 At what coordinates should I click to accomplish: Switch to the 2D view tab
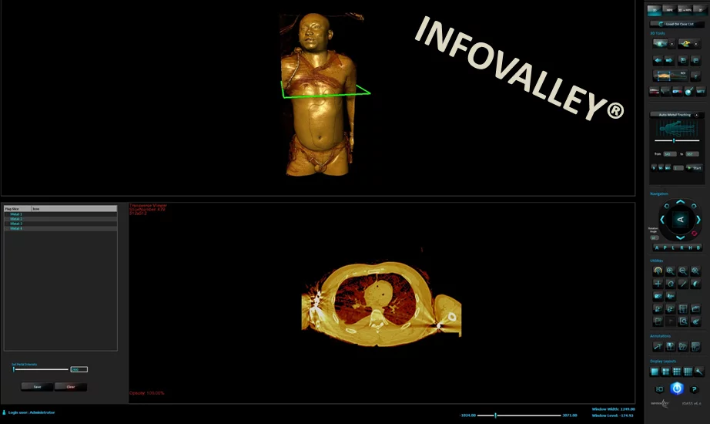[699, 10]
